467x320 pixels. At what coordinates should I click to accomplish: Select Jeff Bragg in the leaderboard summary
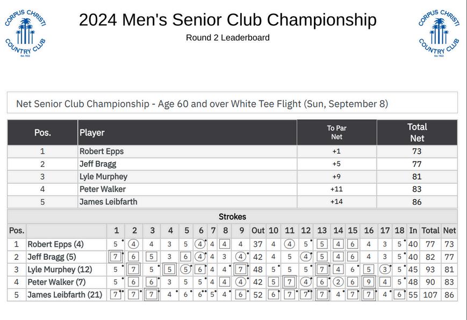(x=98, y=164)
